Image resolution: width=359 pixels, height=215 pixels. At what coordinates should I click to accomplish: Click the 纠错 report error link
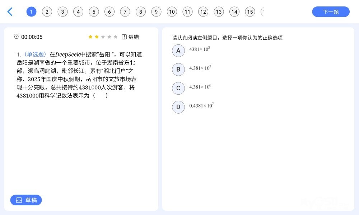[x=134, y=37]
